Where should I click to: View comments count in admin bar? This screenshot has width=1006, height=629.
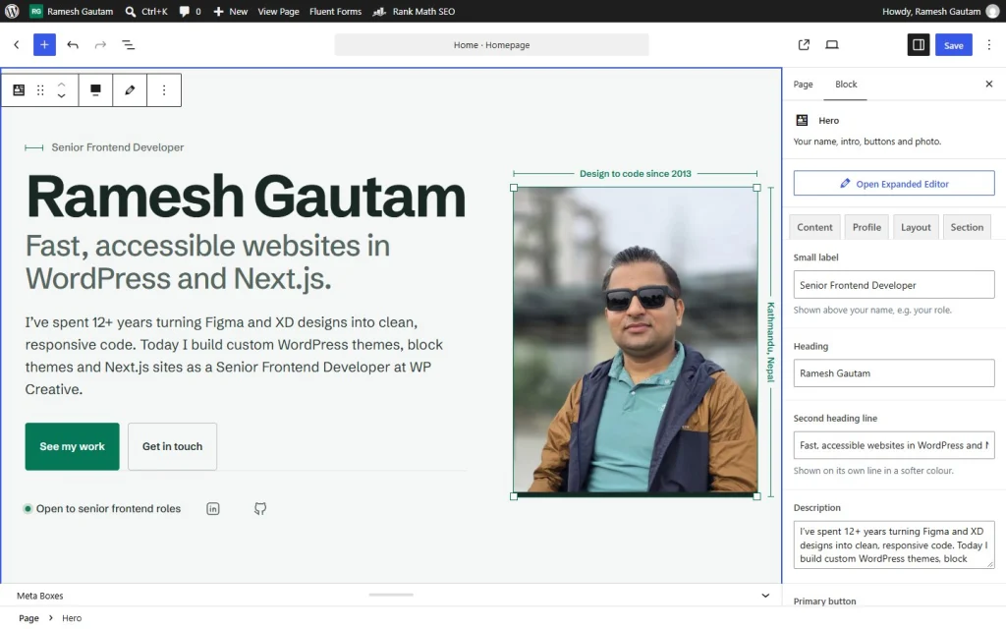pos(190,11)
